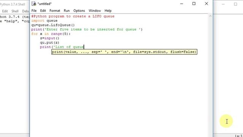Minimize the untitled editor window
This screenshot has height=137, width=243.
tap(181, 3)
